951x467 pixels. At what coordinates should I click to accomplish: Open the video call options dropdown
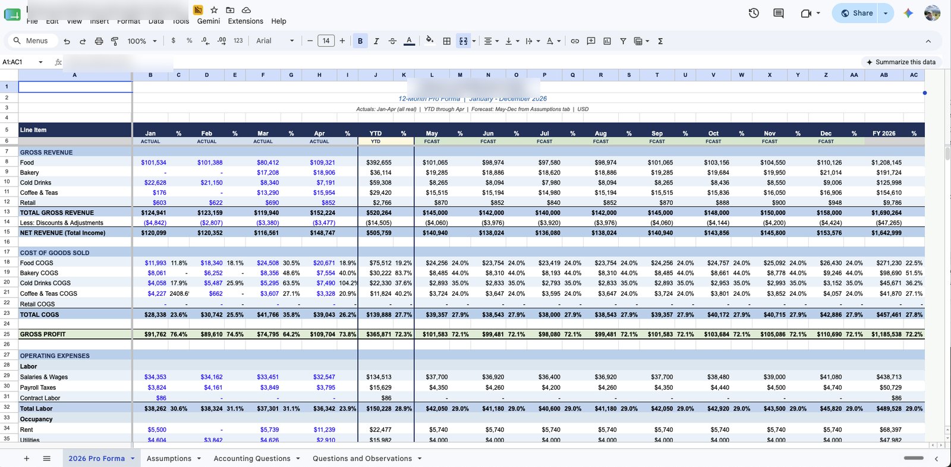(x=818, y=13)
